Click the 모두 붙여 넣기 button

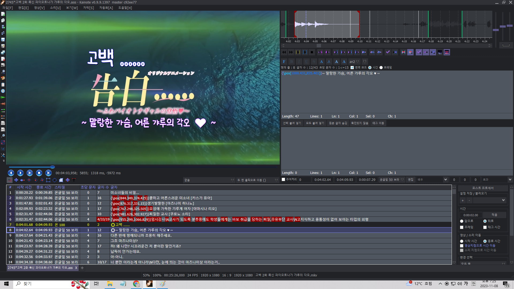[315, 123]
